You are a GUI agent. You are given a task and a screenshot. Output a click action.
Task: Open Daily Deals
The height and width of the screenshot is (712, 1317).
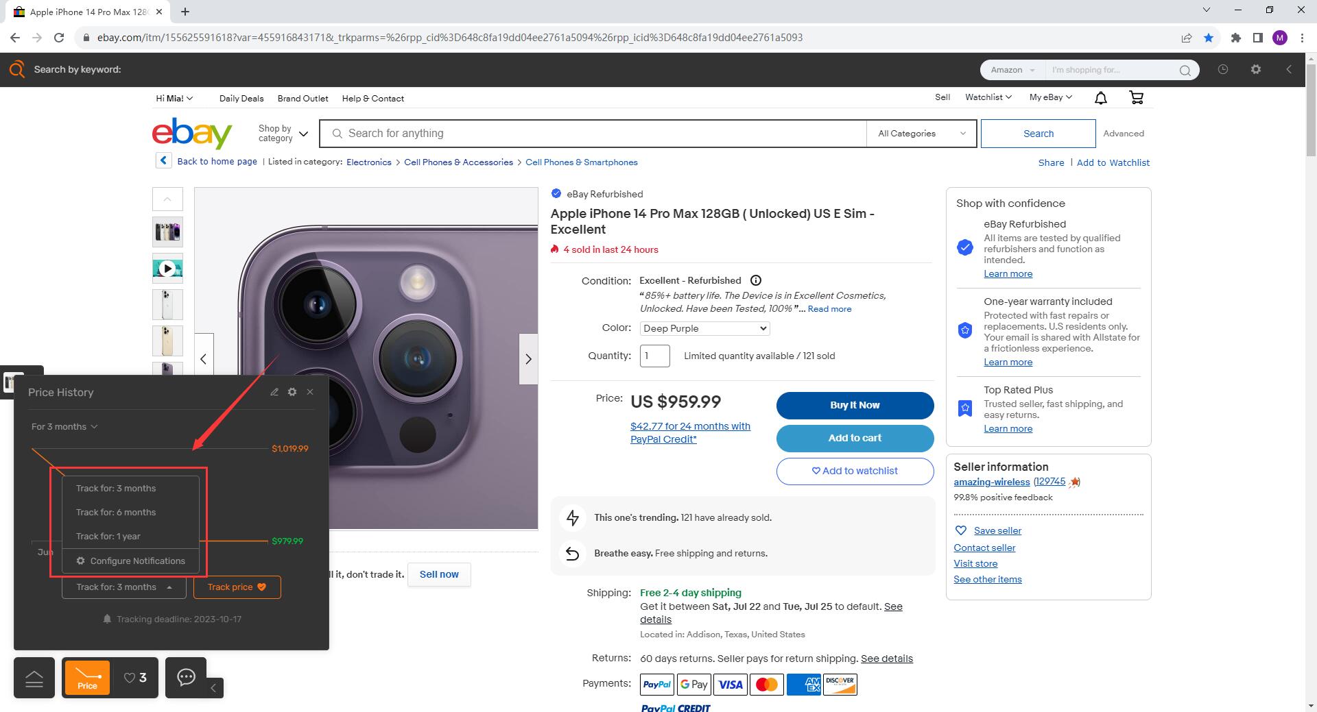click(241, 99)
